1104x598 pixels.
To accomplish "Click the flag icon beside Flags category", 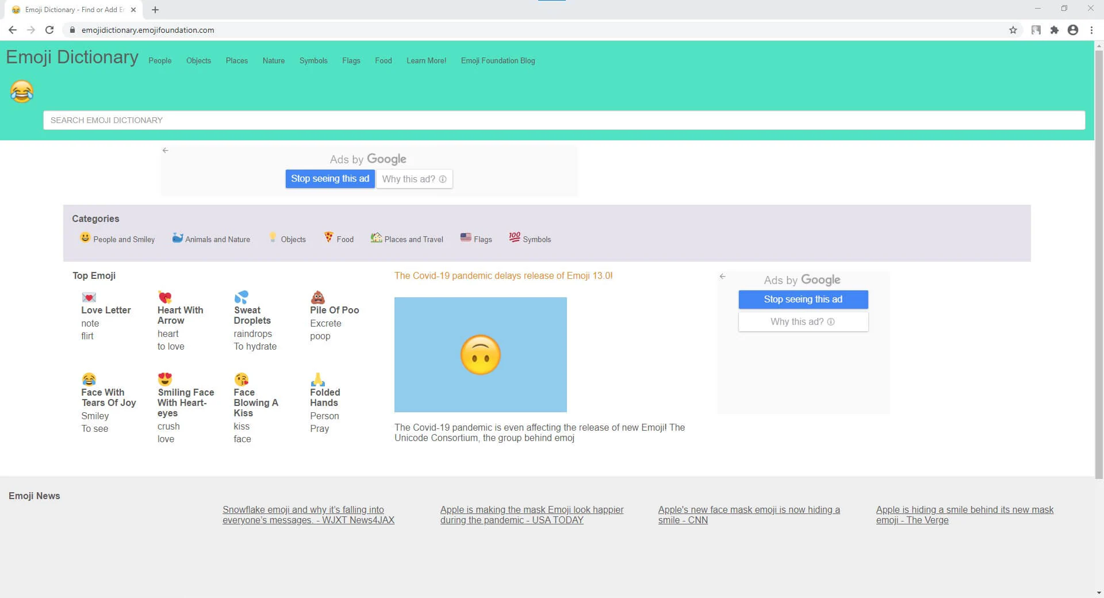I will 466,237.
